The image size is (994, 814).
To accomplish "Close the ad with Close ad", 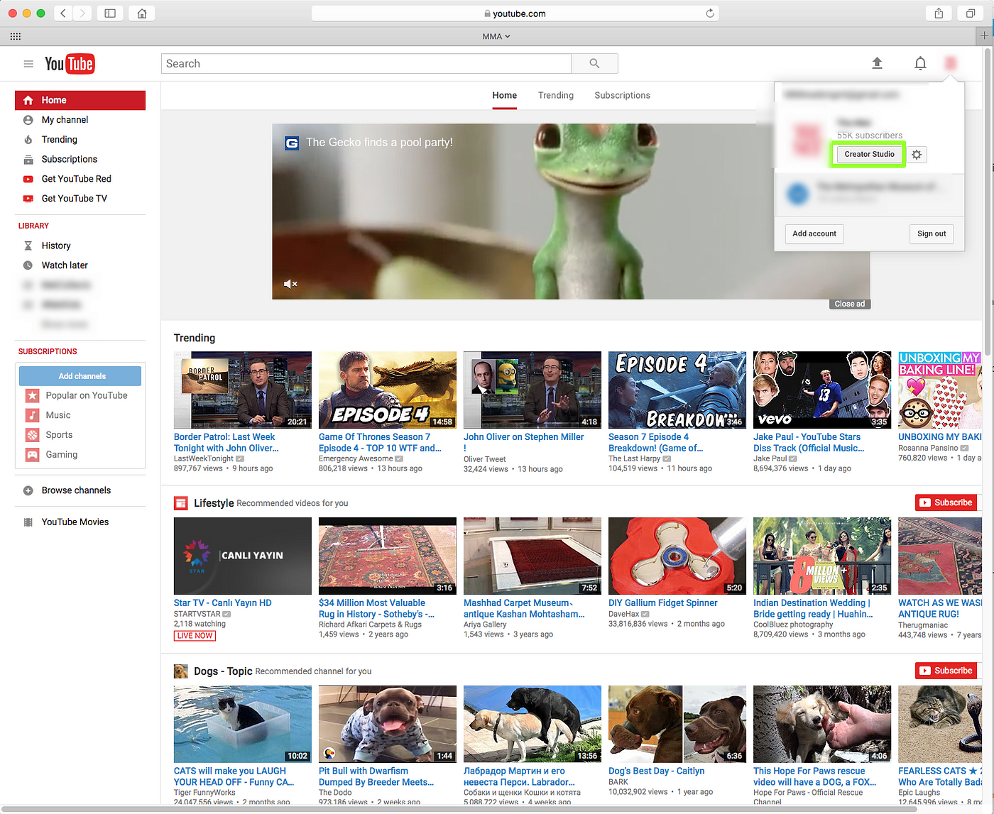I will (850, 304).
